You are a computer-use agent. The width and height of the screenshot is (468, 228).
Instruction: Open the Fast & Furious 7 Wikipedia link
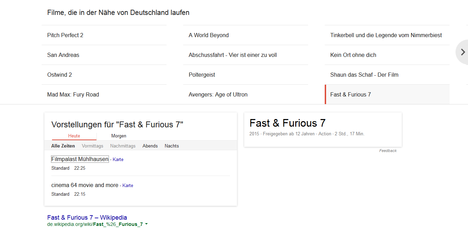[x=87, y=217]
